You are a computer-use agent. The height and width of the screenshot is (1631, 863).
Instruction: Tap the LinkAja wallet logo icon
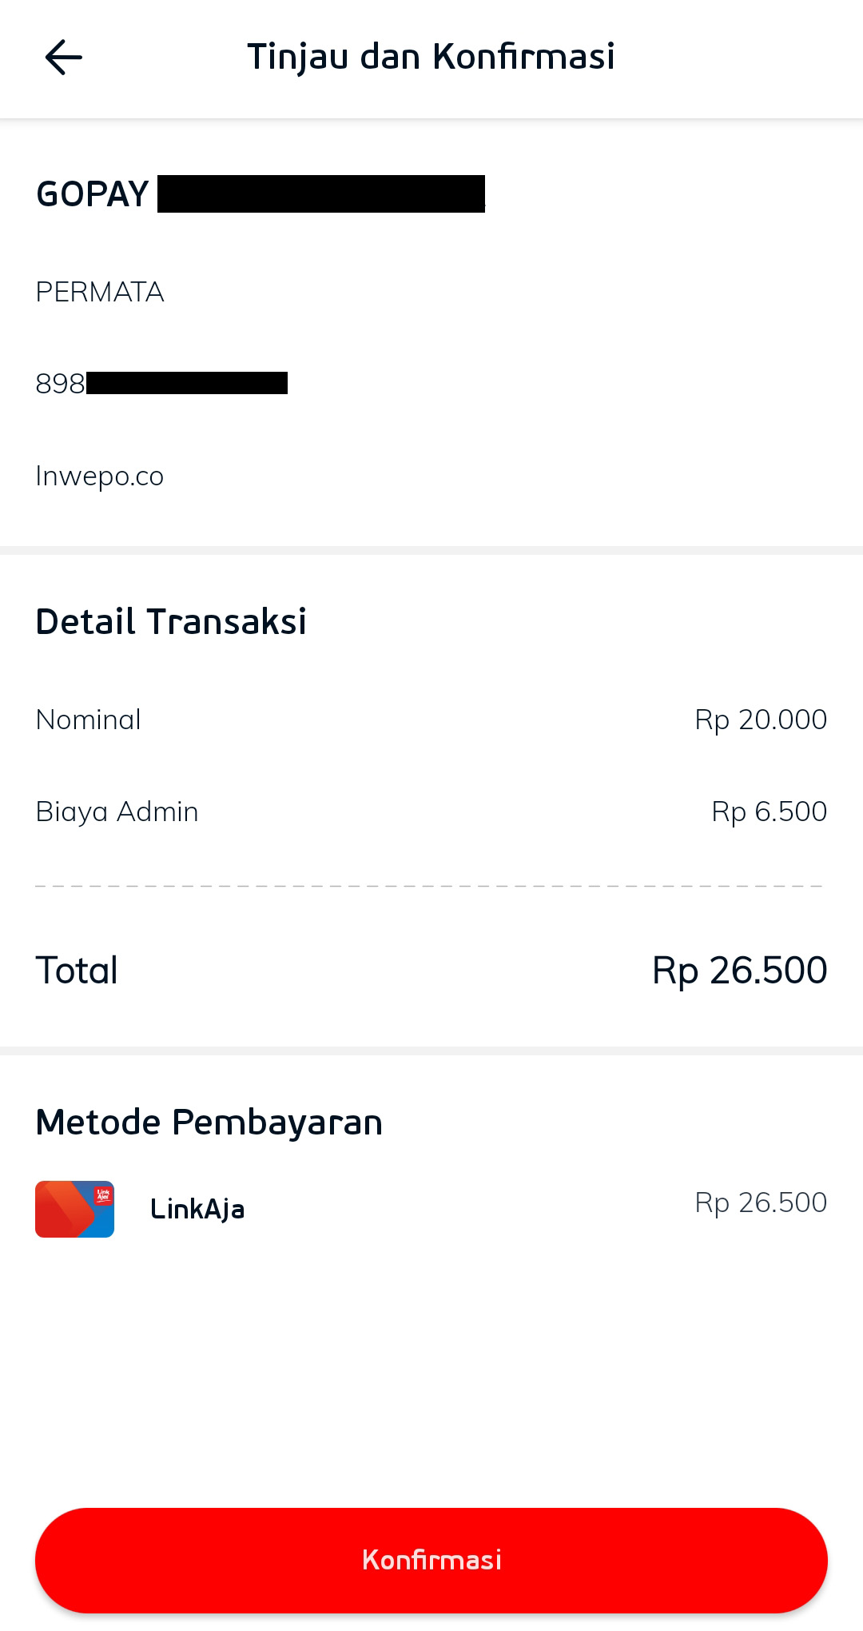pyautogui.click(x=74, y=1209)
